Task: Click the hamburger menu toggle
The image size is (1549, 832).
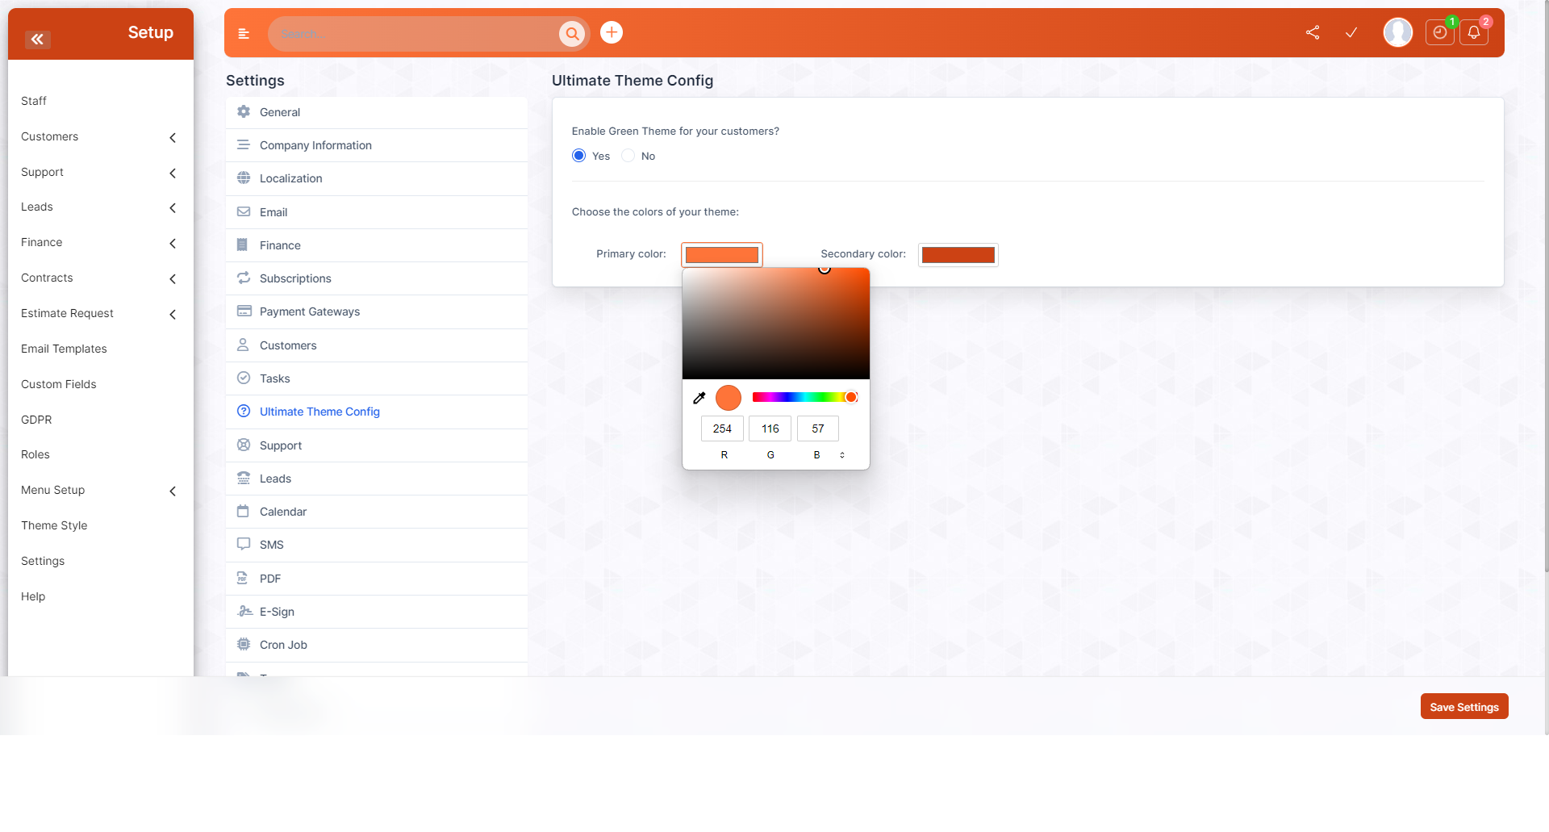Action: click(244, 34)
